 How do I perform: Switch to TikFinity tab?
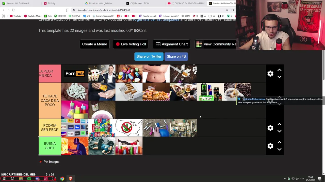tap(61, 3)
